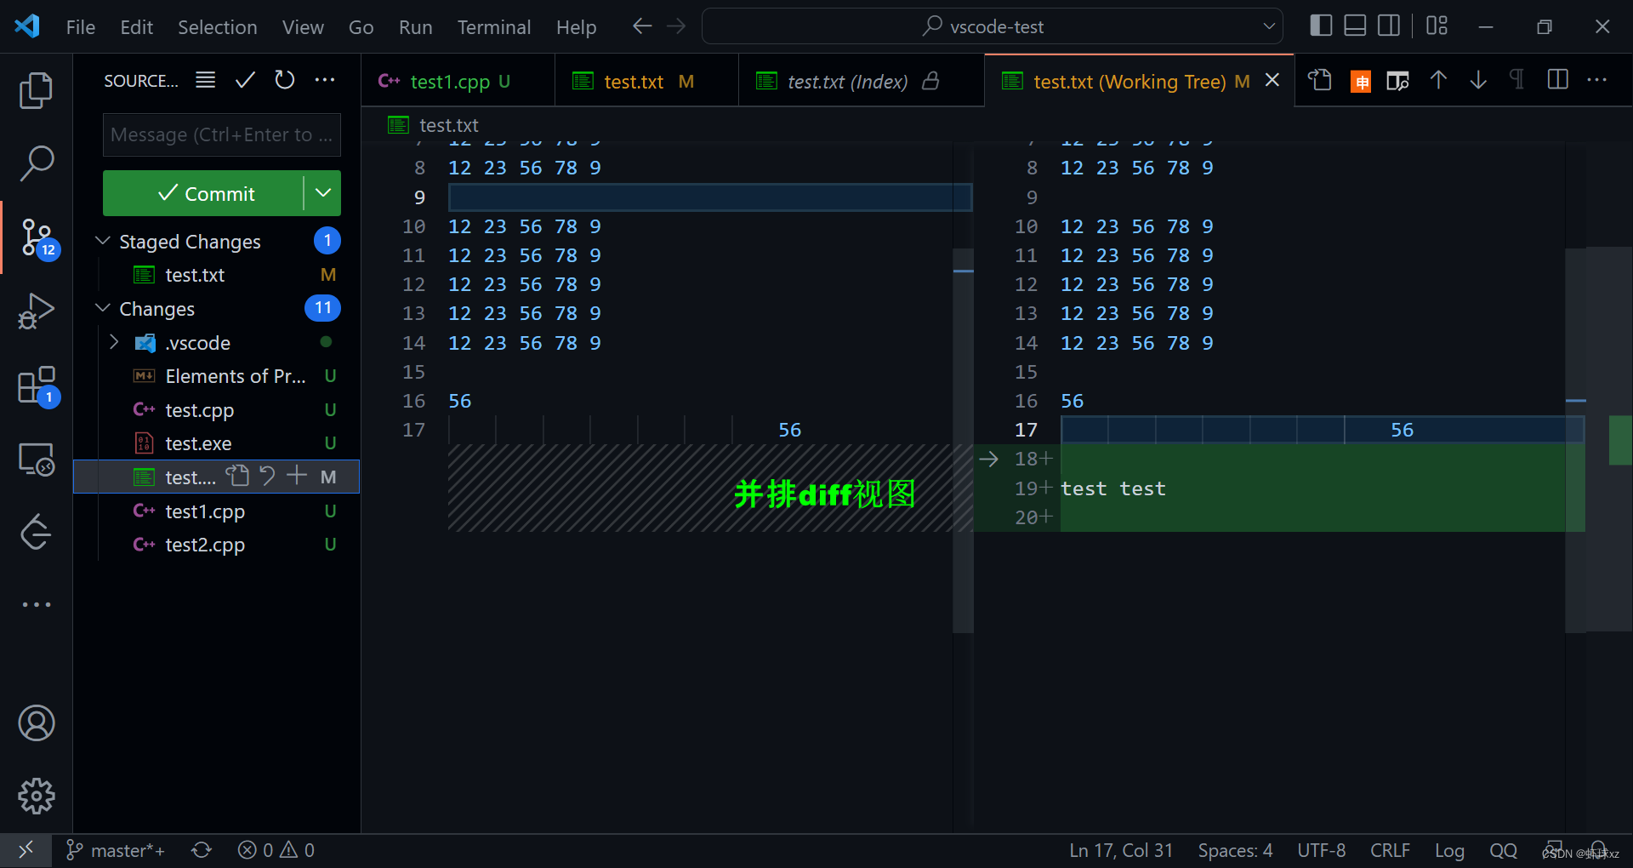Toggle whitespace paragraph icon in diff toolbar
The image size is (1633, 868).
click(x=1516, y=80)
